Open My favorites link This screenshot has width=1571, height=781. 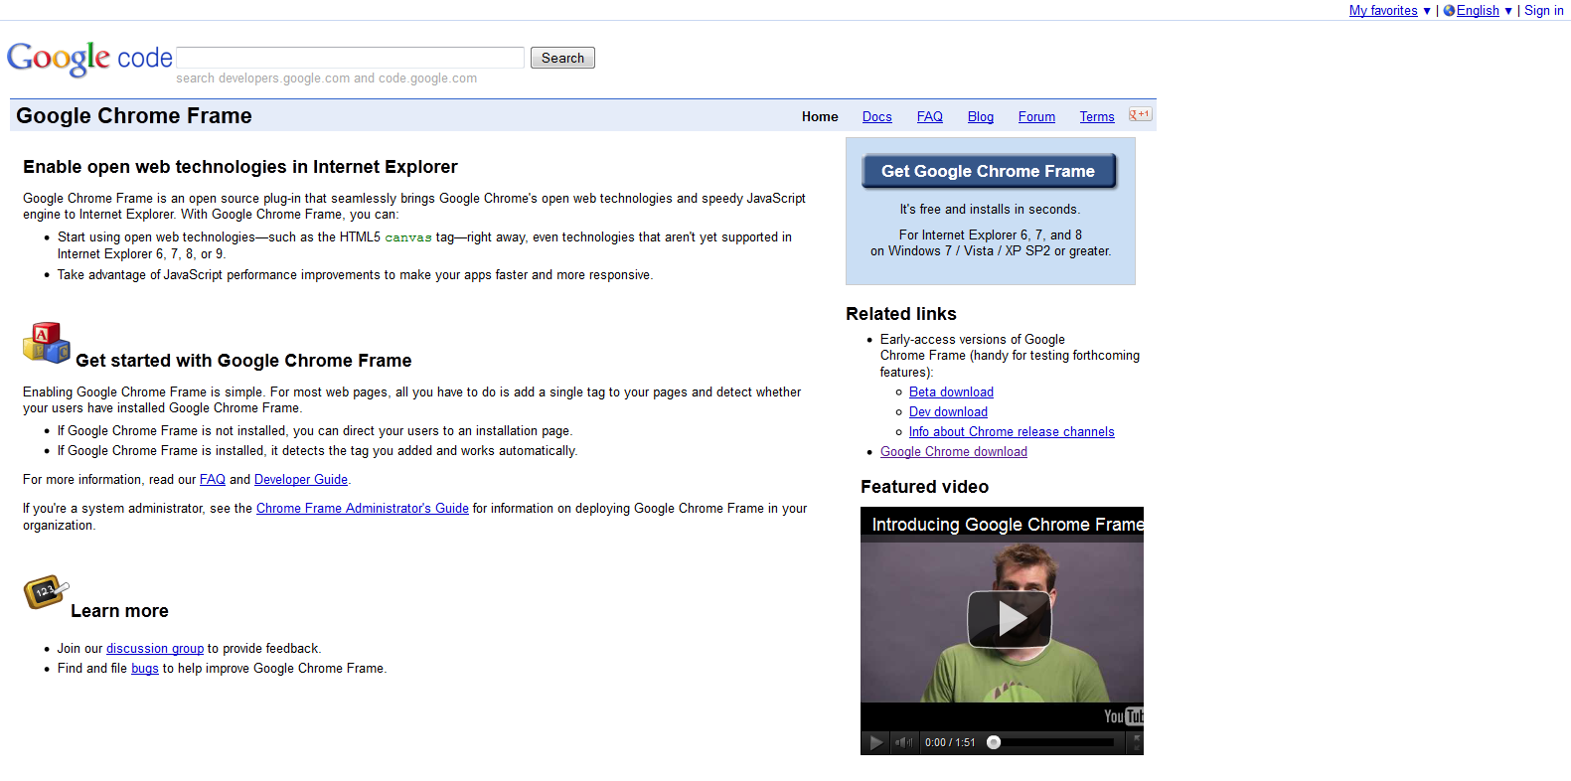(x=1383, y=11)
